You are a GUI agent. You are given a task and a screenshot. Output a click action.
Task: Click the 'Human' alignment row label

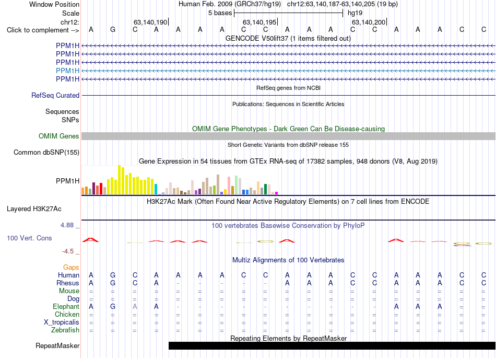68,275
